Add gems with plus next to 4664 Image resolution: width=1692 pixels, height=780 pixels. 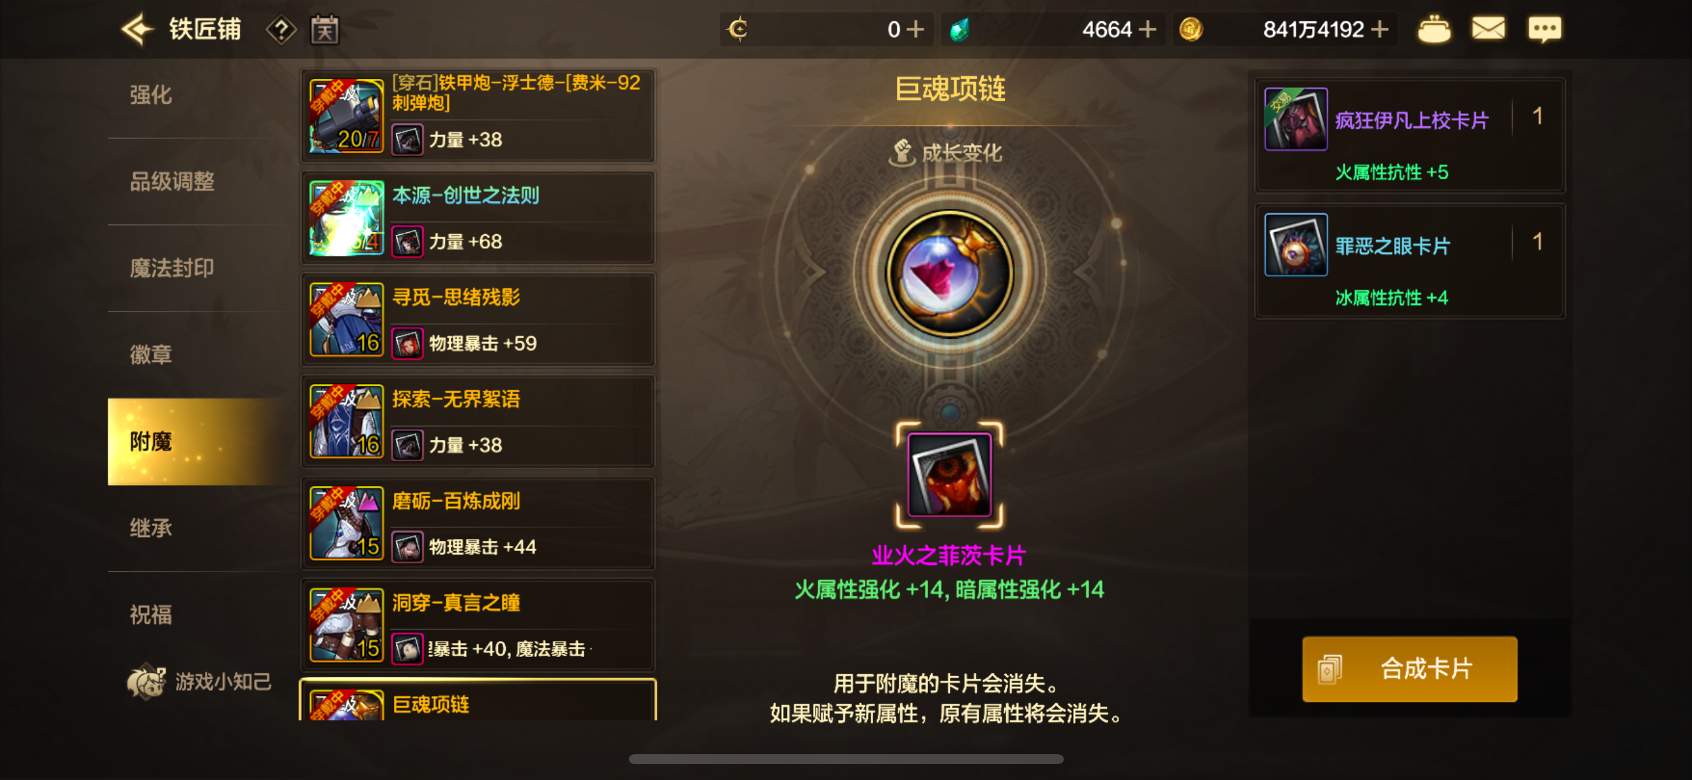(1147, 29)
